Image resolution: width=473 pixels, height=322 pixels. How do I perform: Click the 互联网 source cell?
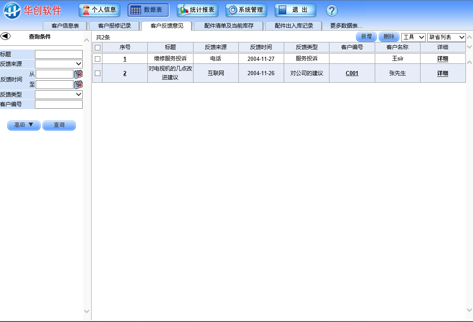coord(216,73)
